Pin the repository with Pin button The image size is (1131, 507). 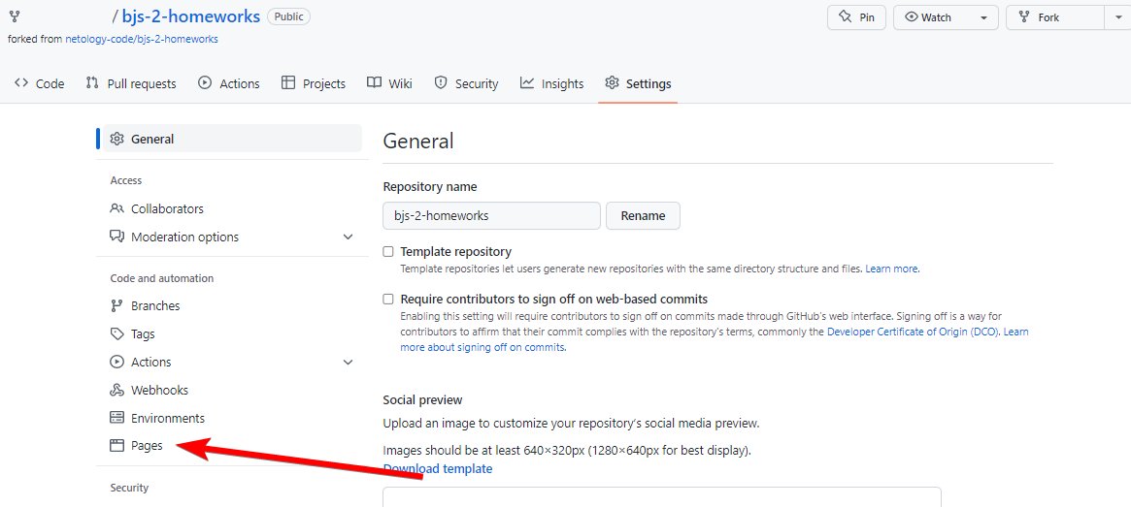(856, 17)
